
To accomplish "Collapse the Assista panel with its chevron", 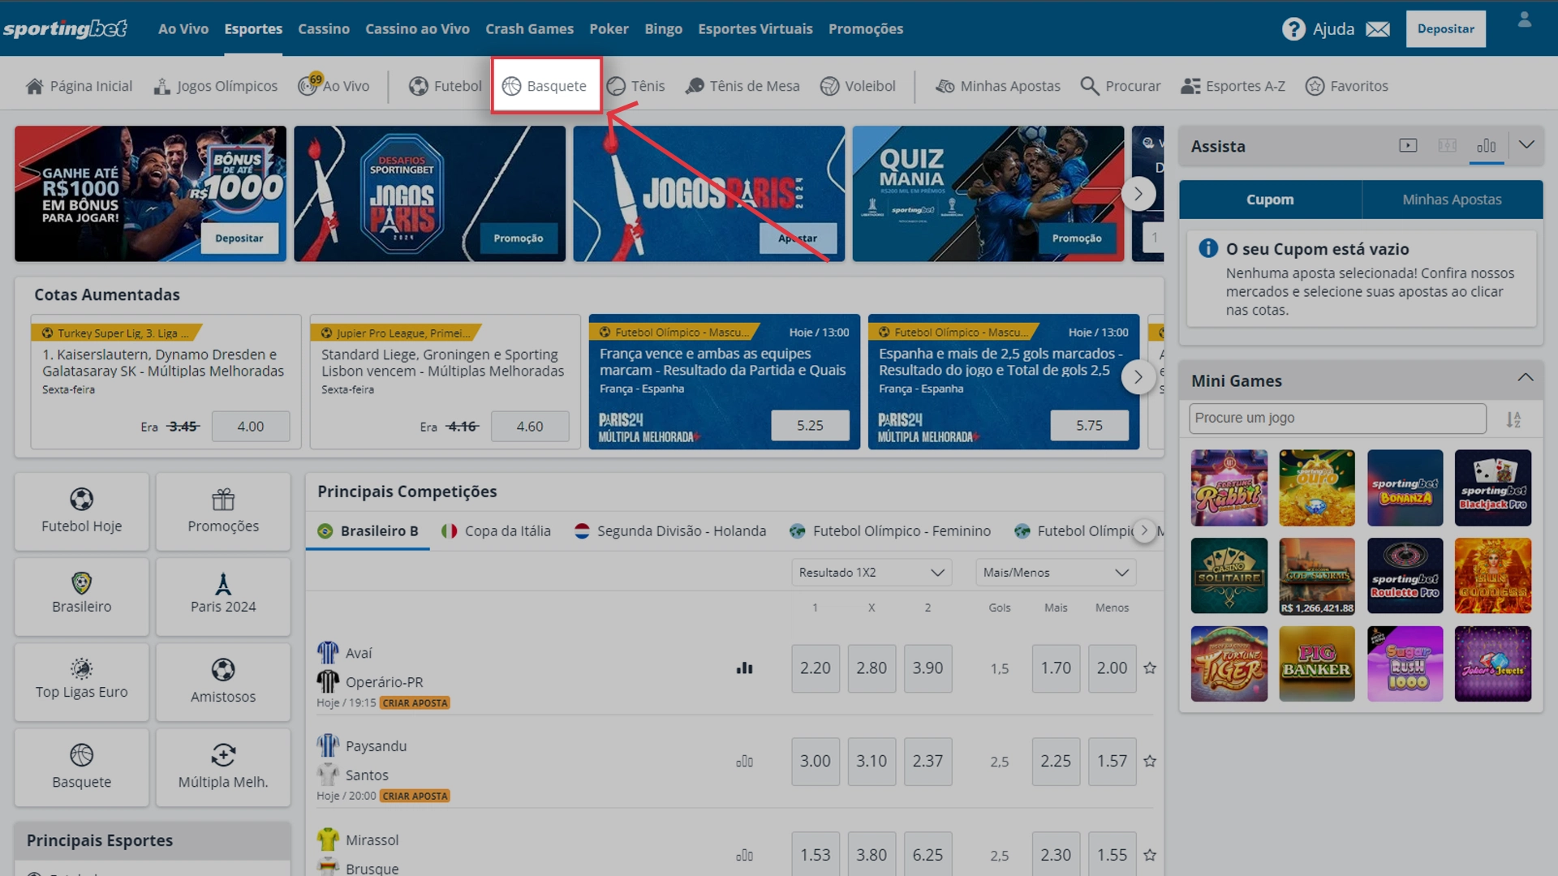I will coord(1528,145).
